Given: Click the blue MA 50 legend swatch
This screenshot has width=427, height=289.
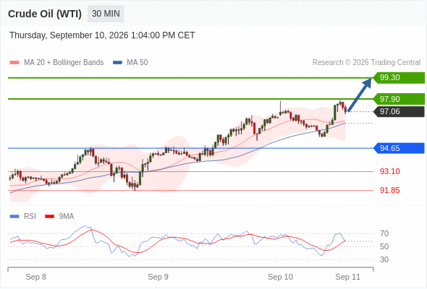Looking at the screenshot, I should [117, 63].
